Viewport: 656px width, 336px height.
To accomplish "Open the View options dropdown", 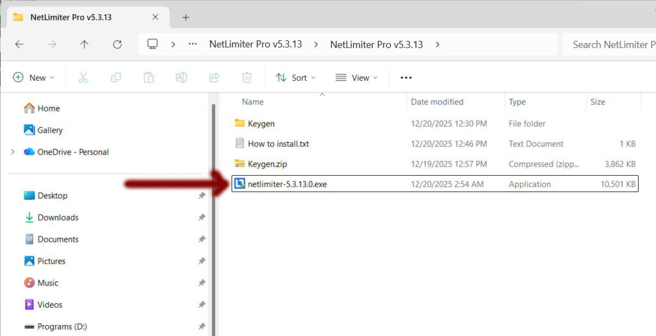I will [x=357, y=78].
